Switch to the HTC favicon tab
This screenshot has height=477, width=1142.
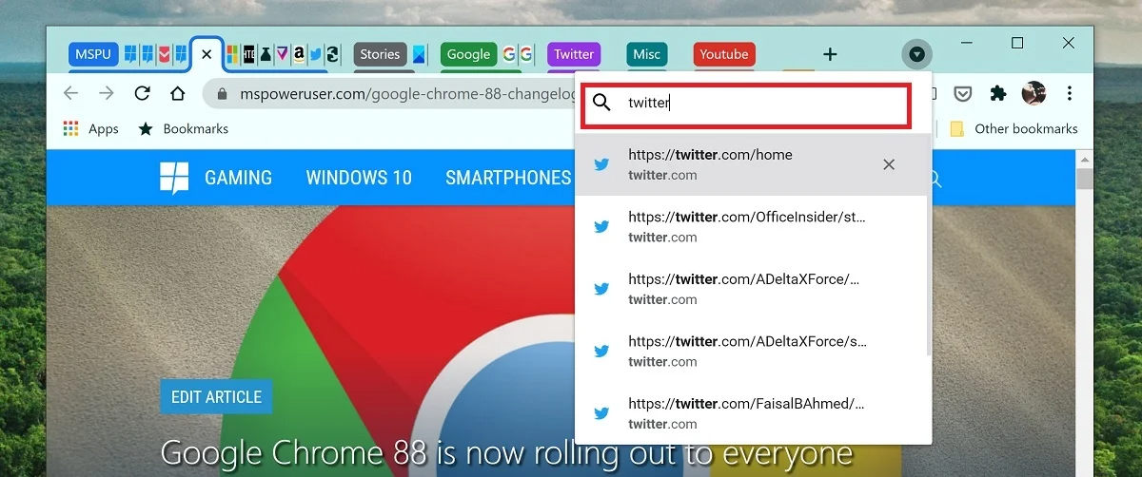248,54
